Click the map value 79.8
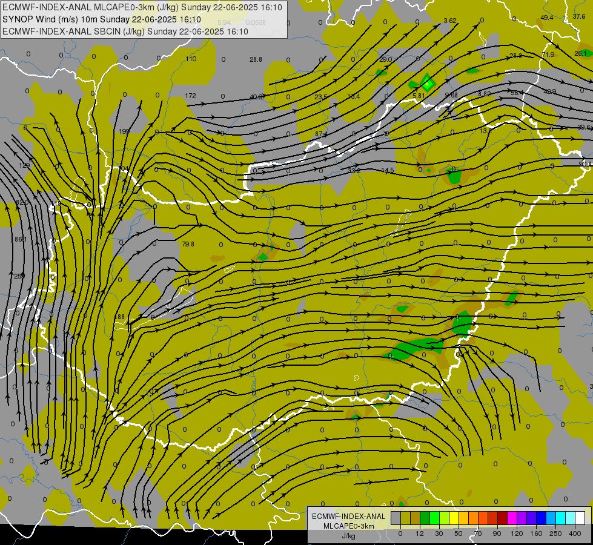593x545 pixels. pyautogui.click(x=188, y=244)
